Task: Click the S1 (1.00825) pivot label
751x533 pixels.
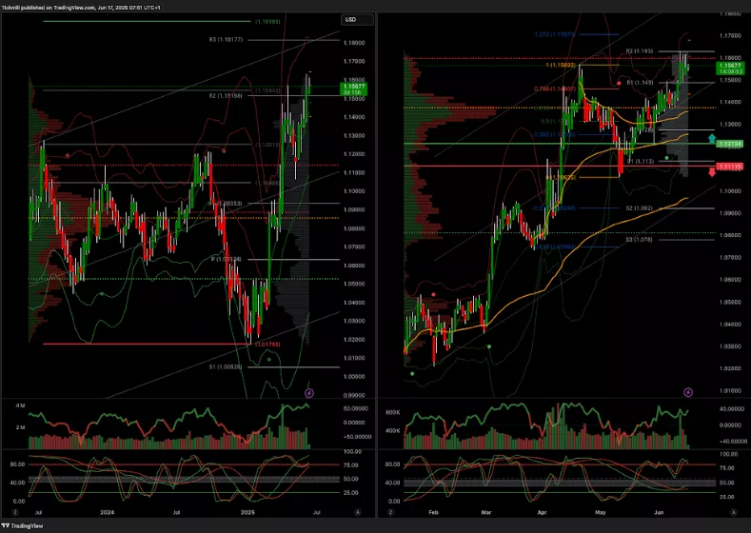Action: point(227,366)
